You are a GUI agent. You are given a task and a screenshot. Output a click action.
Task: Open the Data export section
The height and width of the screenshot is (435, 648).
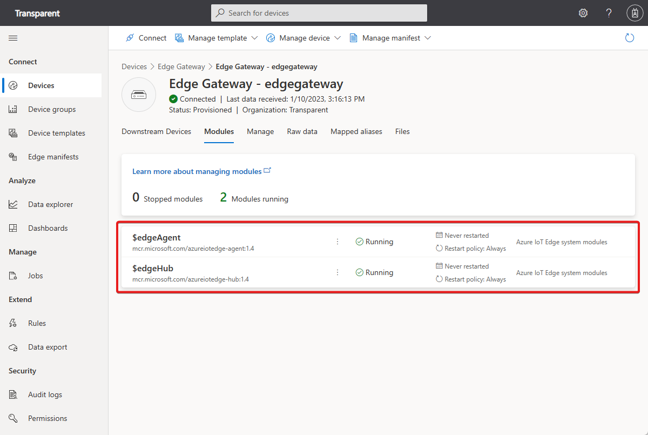(46, 347)
